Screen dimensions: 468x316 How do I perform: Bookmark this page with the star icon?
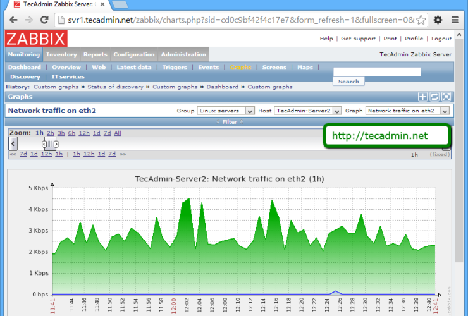pos(421,20)
